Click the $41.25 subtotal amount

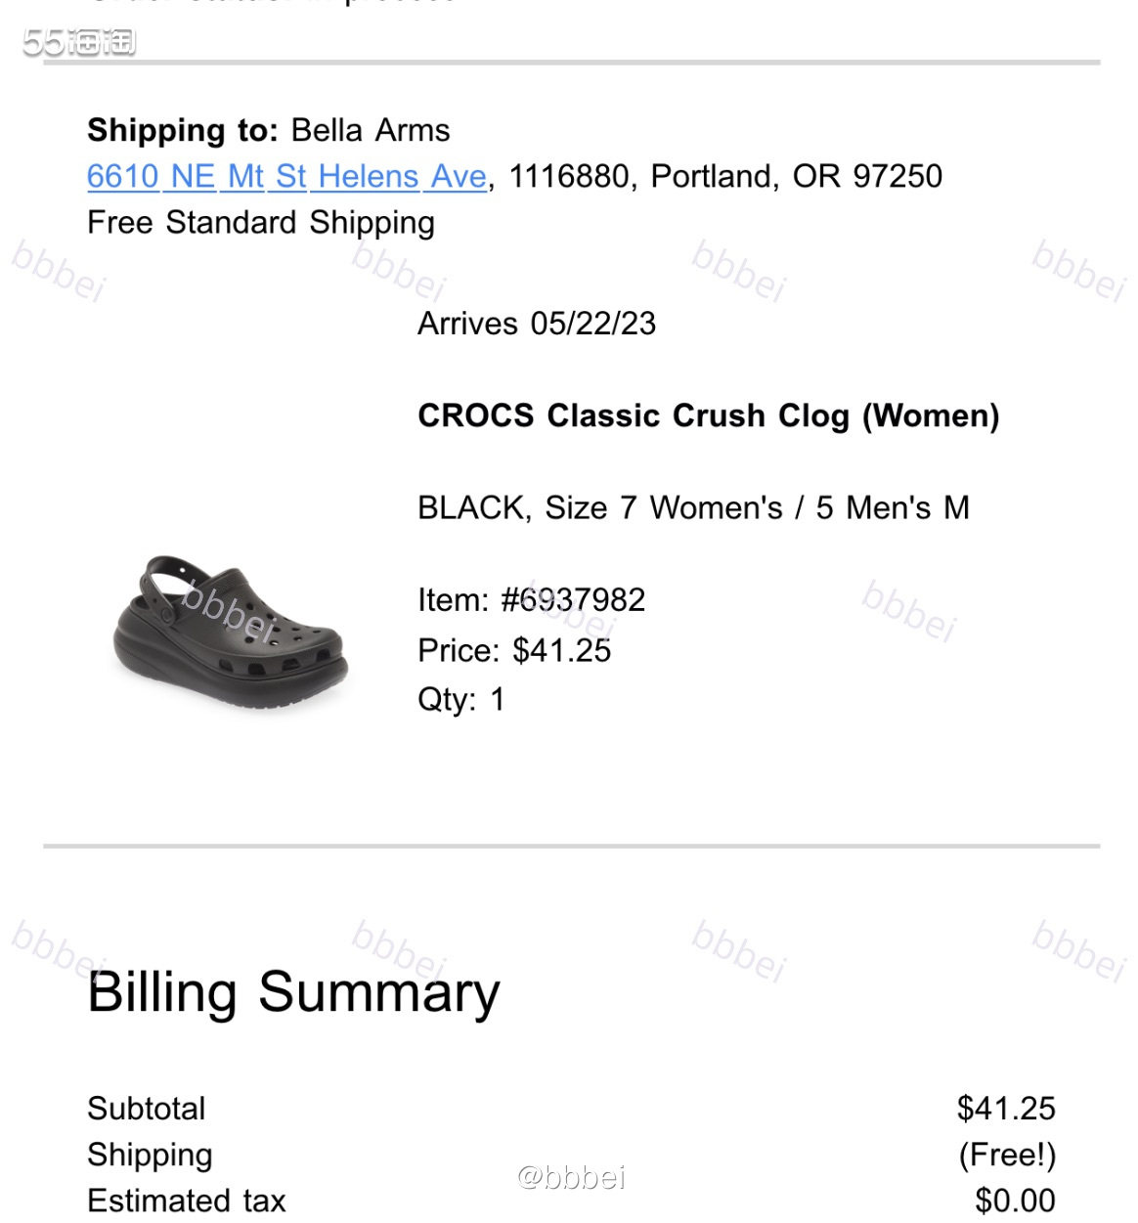[1006, 1109]
